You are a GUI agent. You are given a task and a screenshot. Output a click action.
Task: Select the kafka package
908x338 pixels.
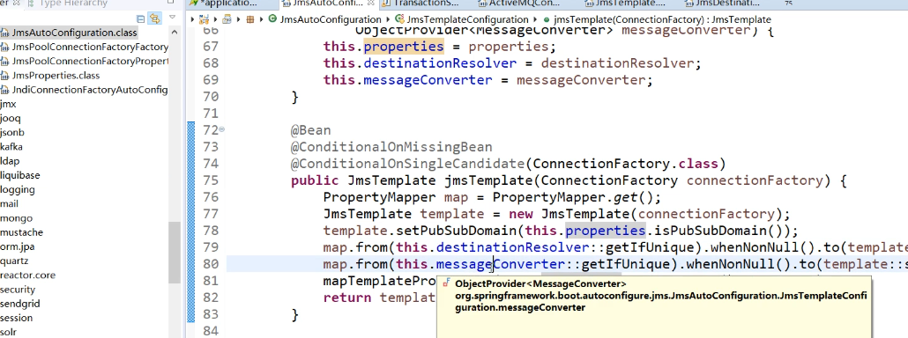pos(11,147)
